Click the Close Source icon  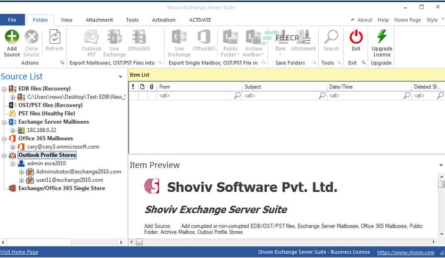click(31, 37)
